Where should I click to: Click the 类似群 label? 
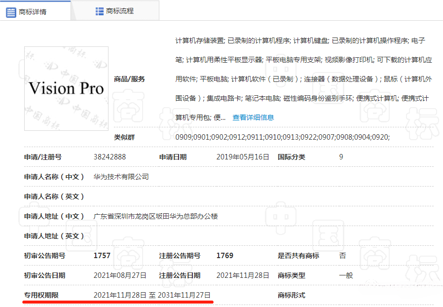(124, 137)
